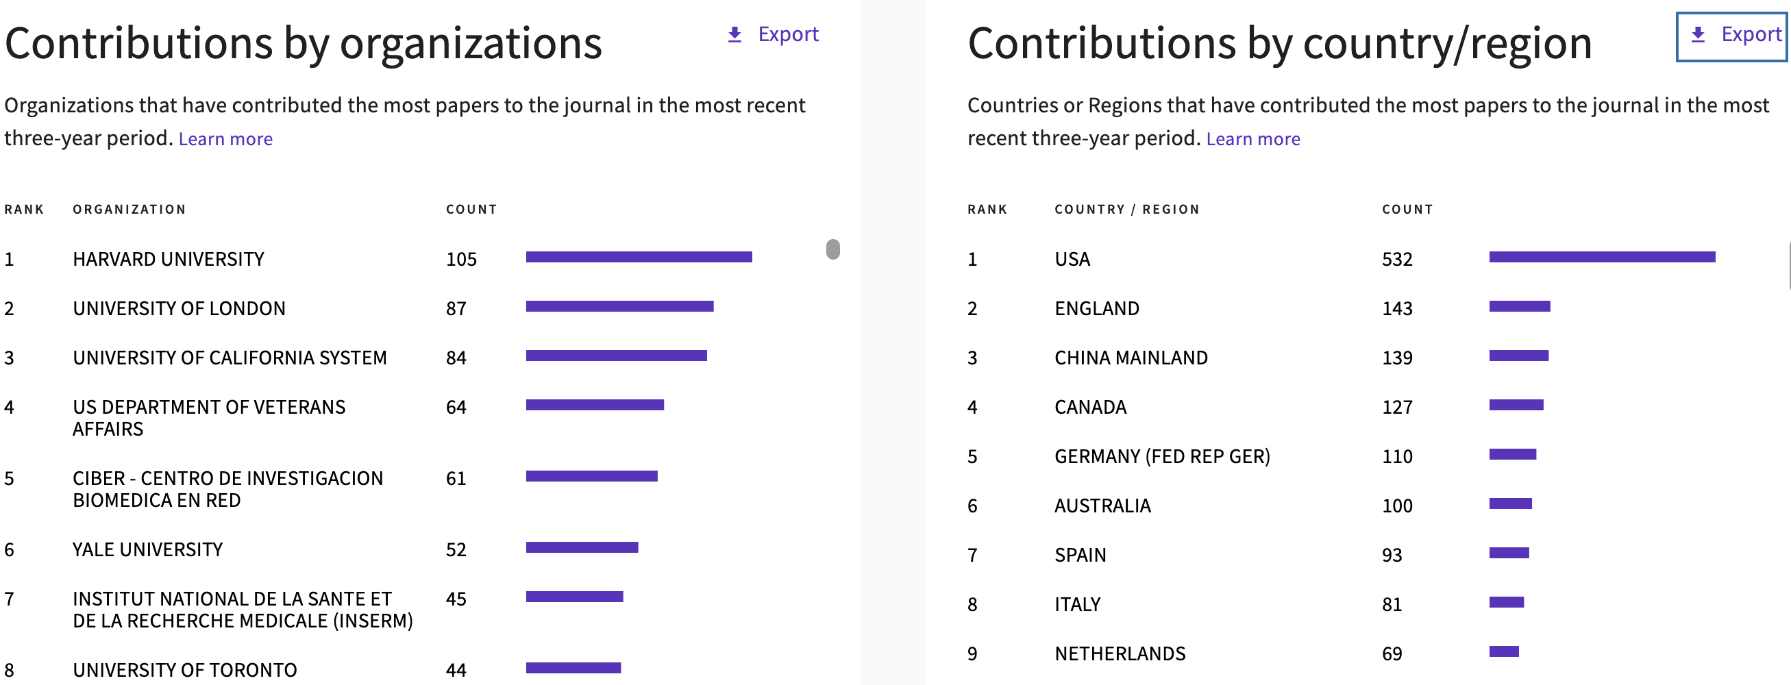This screenshot has width=1791, height=685.
Task: Open Learn more link under organizations description
Action: point(225,139)
